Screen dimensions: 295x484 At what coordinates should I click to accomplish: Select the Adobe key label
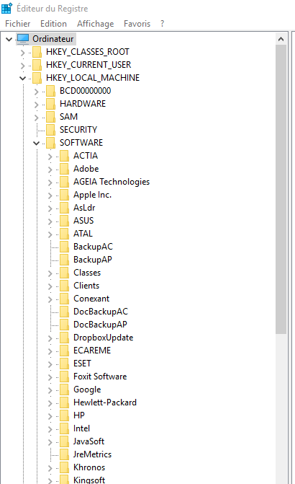(86, 169)
